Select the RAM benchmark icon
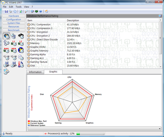 pos(6,50)
